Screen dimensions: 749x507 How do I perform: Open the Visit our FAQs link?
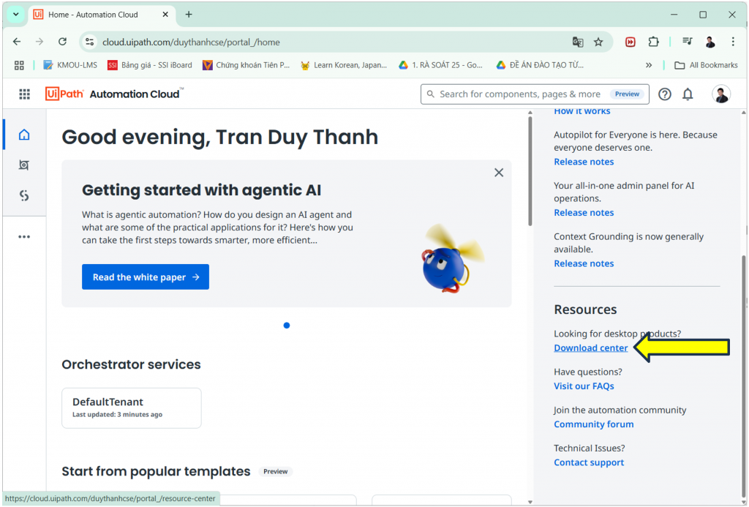pyautogui.click(x=584, y=386)
